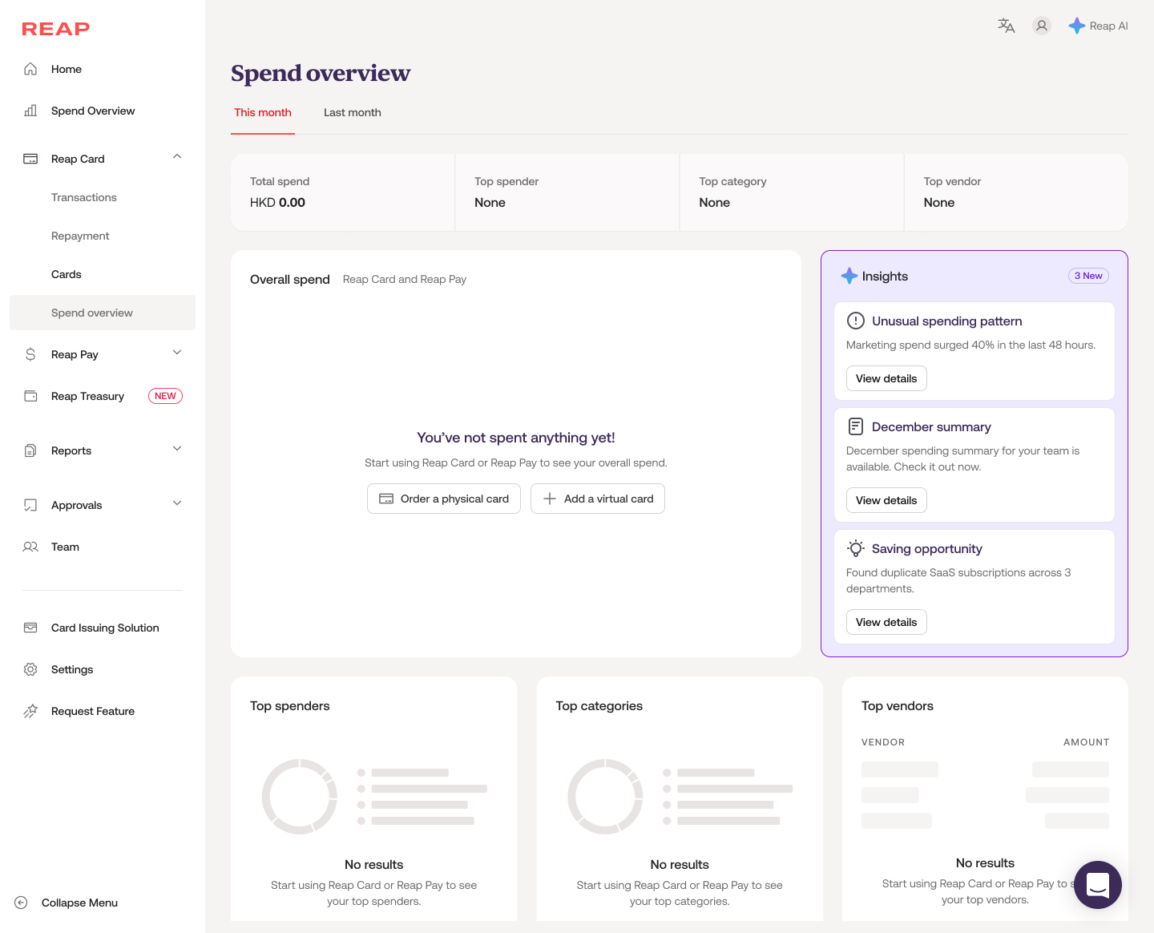Open Request Feature label in the sidebar
Image resolution: width=1154 pixels, height=933 pixels.
point(93,711)
